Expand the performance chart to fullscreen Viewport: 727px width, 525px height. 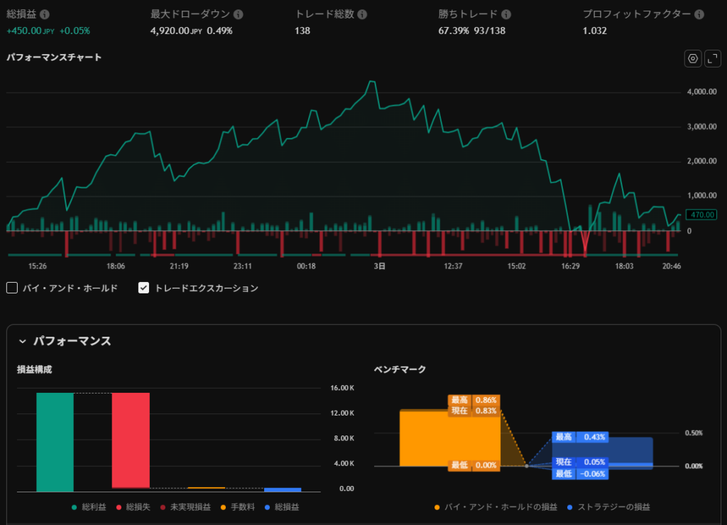pyautogui.click(x=712, y=59)
